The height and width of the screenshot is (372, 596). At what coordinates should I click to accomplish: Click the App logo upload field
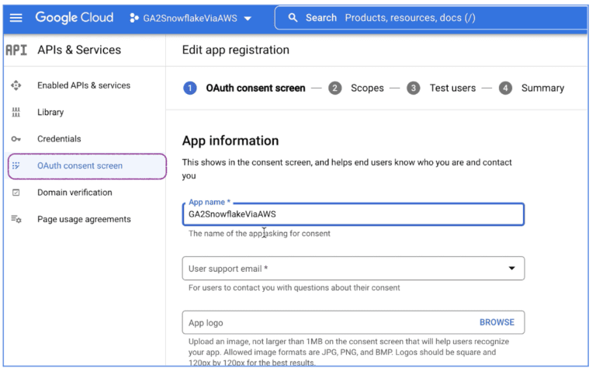click(x=354, y=322)
